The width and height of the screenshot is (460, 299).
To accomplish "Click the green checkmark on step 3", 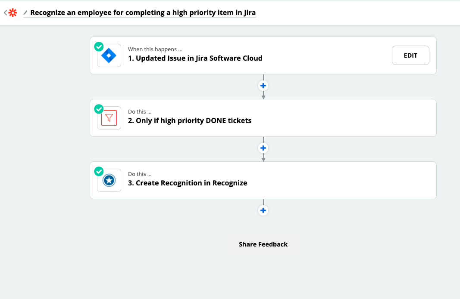I will point(98,171).
